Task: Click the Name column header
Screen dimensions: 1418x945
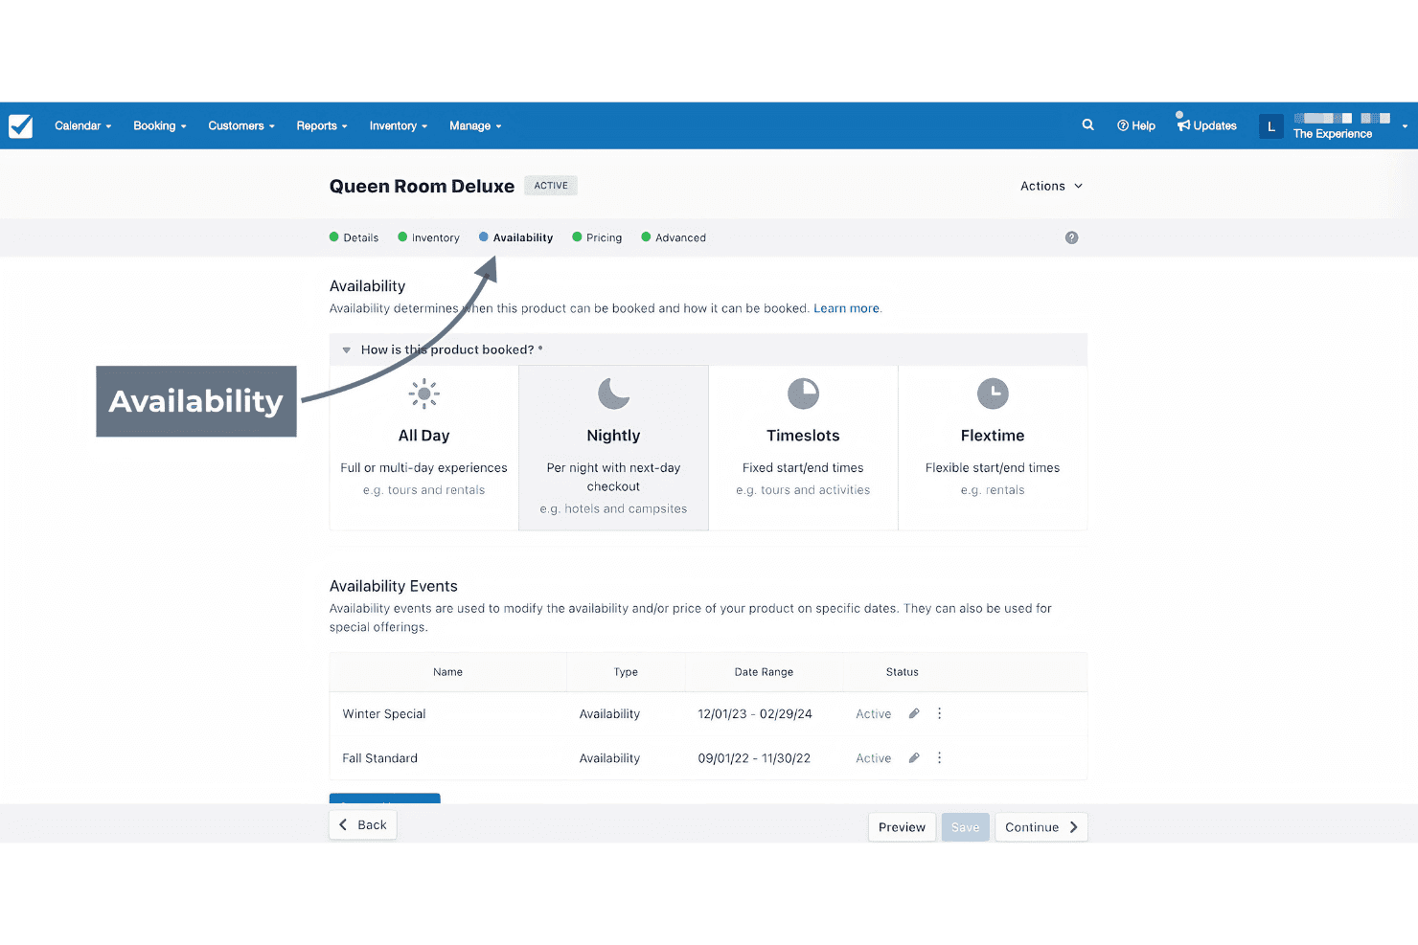Action: pos(447,672)
